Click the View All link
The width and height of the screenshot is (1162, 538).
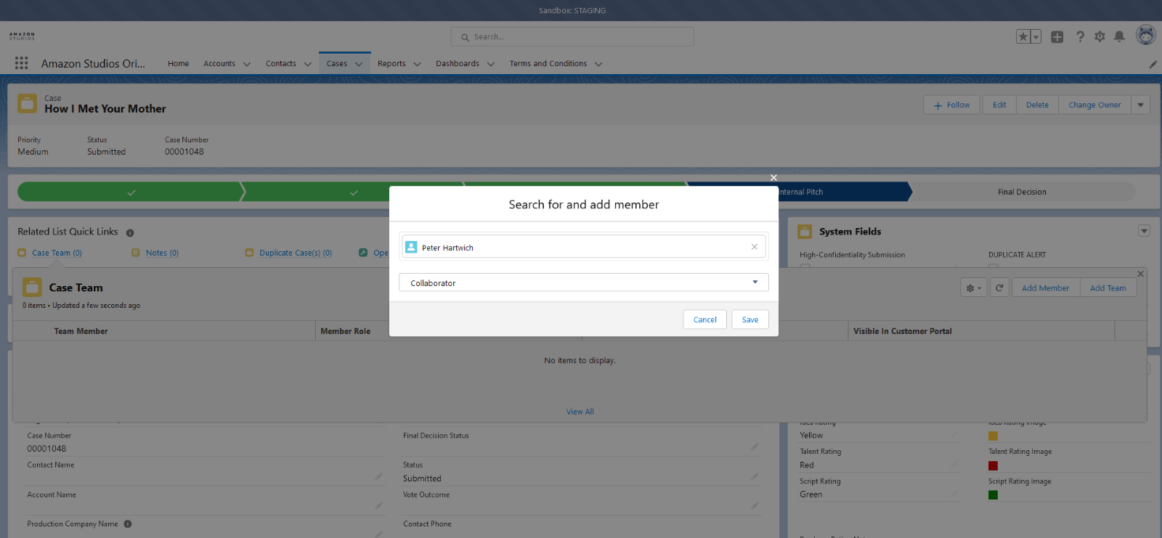580,412
